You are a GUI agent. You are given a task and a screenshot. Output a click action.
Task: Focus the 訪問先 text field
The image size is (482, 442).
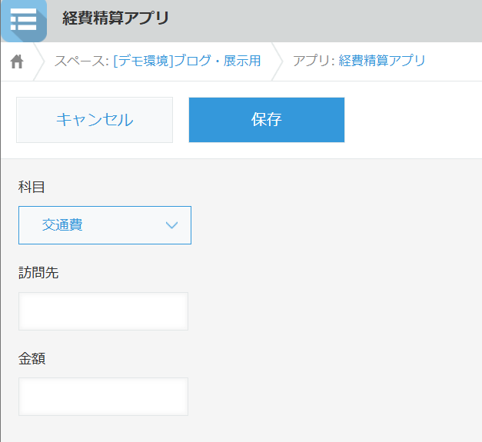click(103, 311)
